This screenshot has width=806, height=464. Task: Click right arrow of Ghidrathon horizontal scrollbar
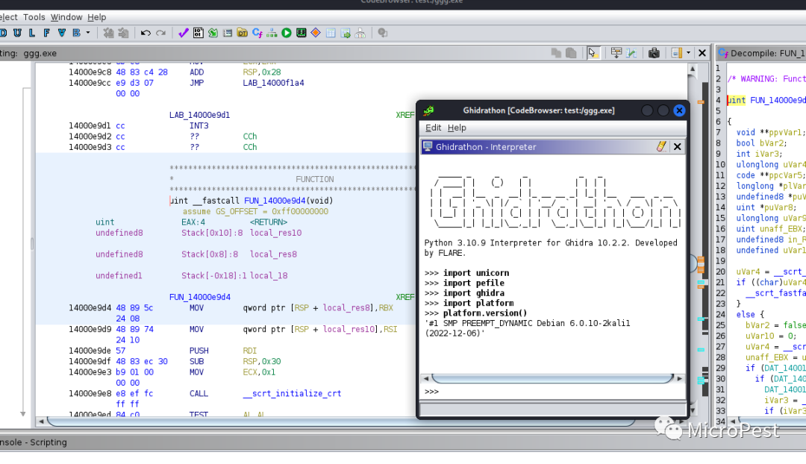(680, 378)
